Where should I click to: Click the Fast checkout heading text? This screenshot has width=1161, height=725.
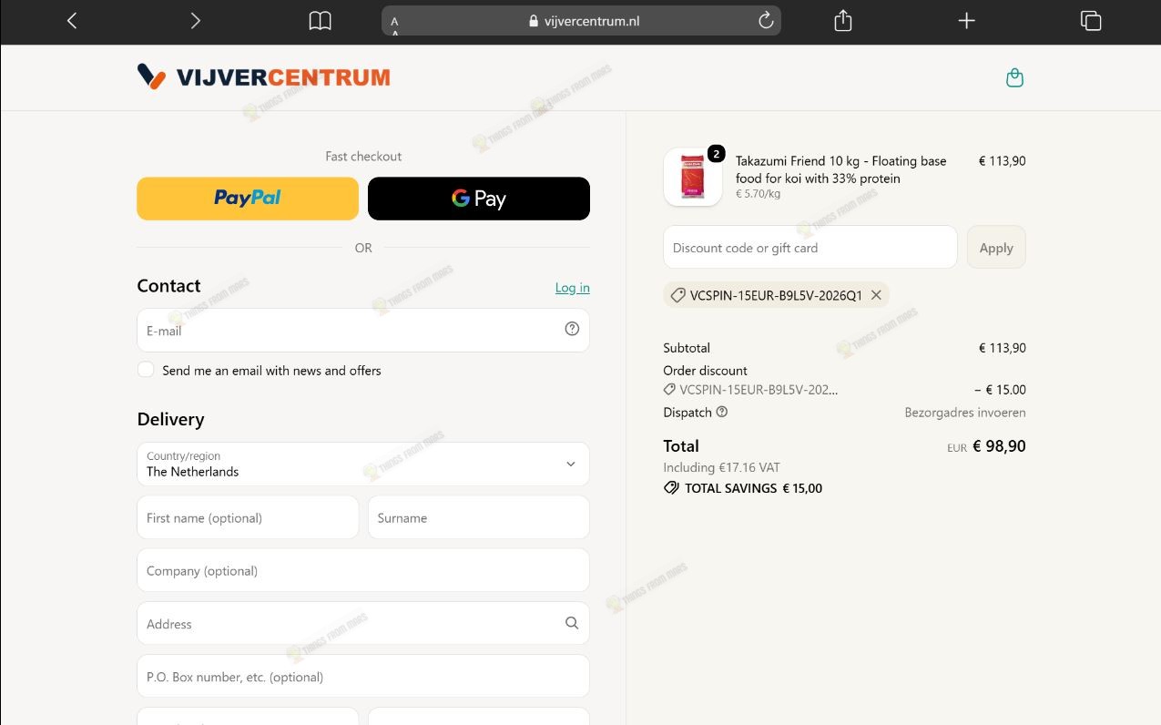pos(363,157)
